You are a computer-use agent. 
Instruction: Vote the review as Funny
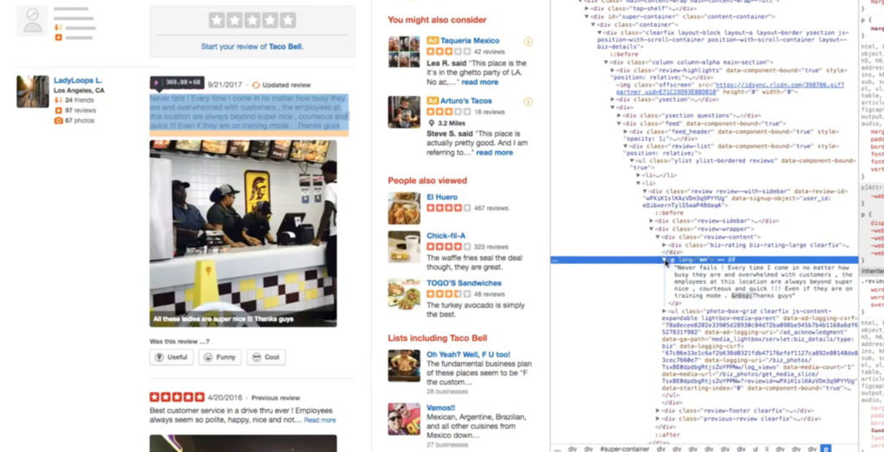(220, 357)
